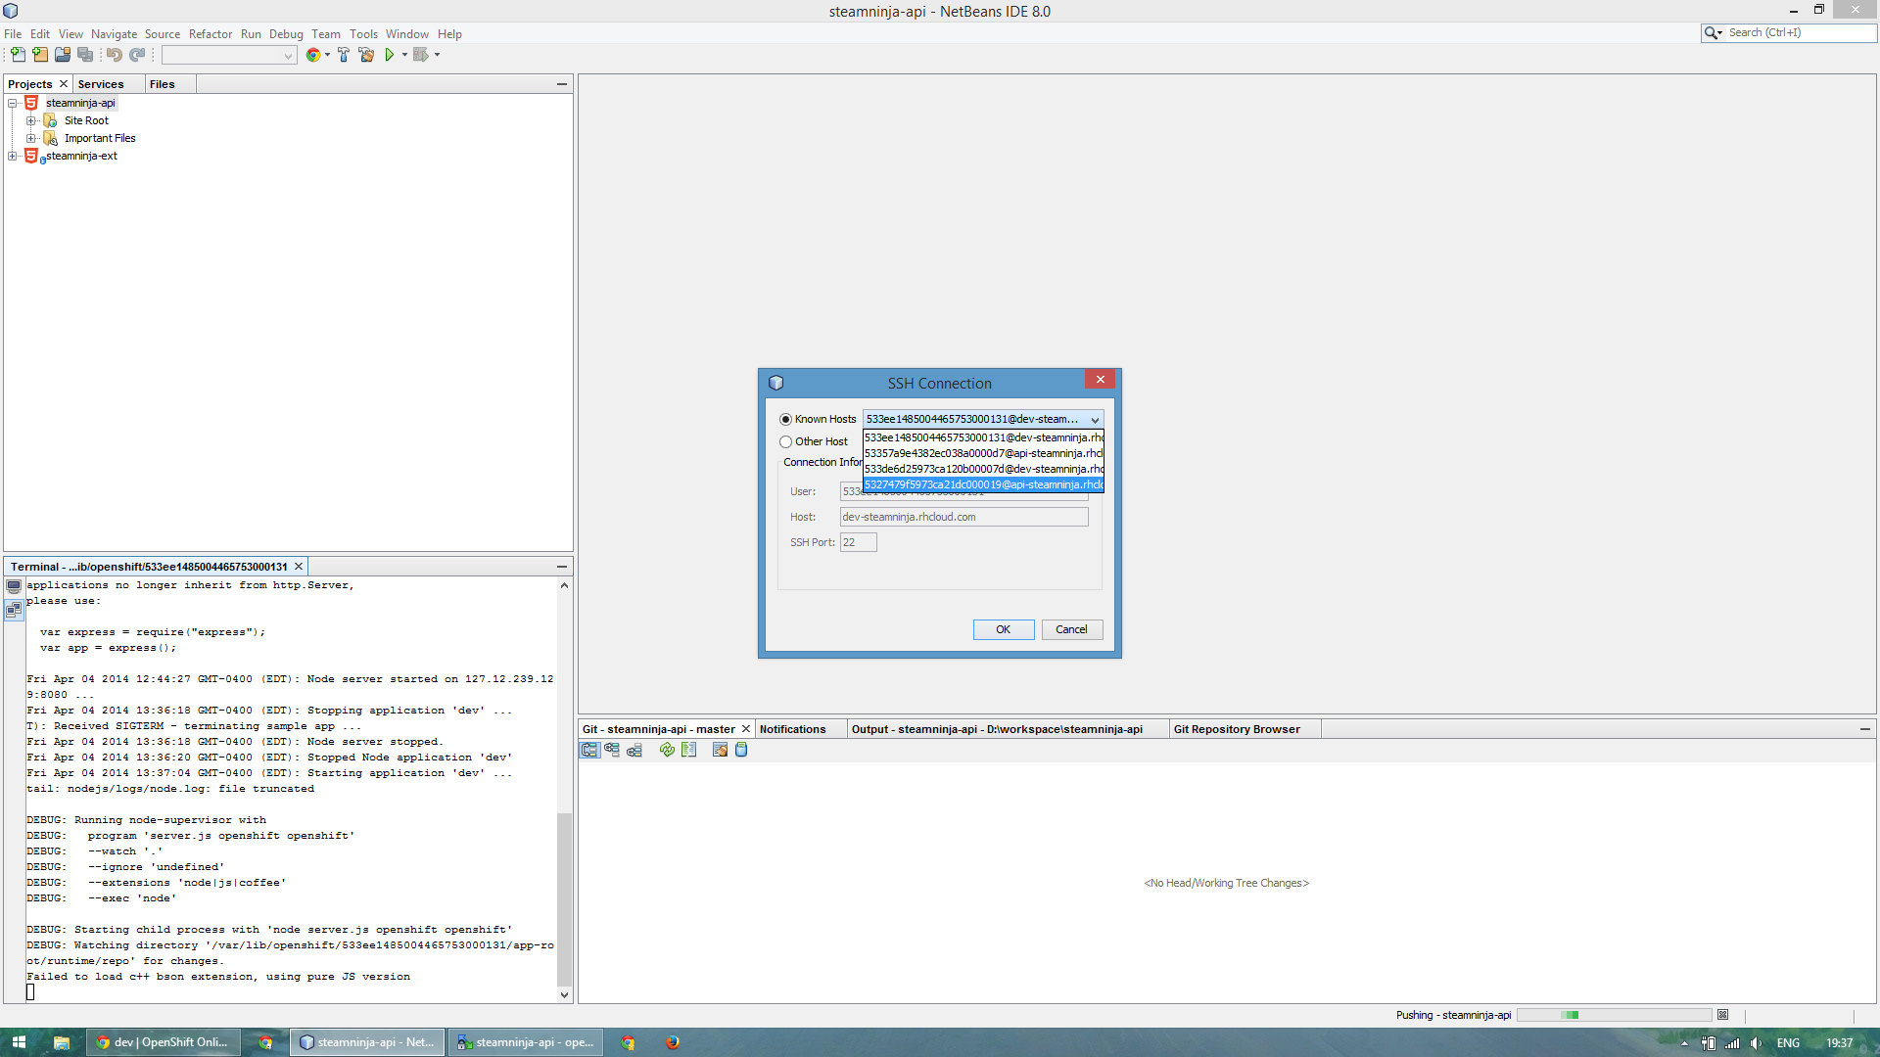
Task: Open the Refactor menu
Action: [211, 34]
